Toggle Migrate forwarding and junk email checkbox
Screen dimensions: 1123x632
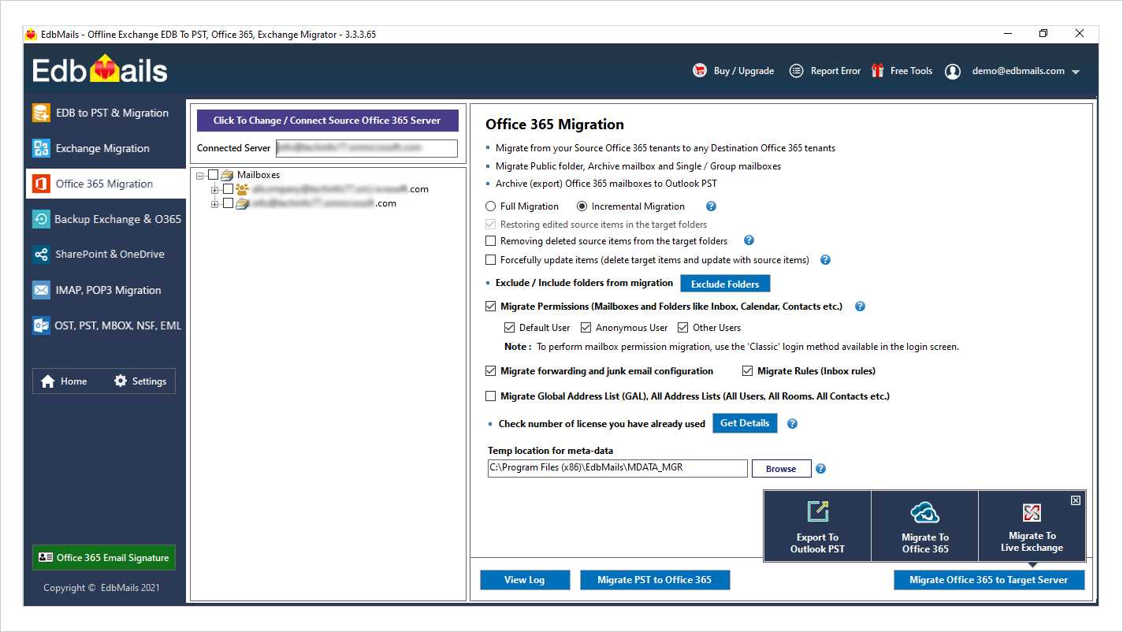491,371
